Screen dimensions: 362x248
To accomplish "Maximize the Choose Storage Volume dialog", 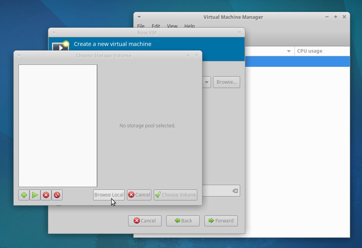I will 188,56.
